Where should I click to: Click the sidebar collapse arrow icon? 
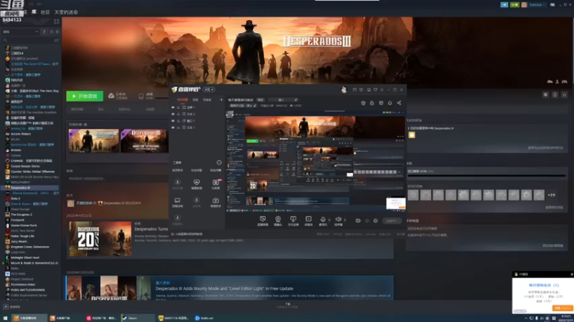pos(44,31)
